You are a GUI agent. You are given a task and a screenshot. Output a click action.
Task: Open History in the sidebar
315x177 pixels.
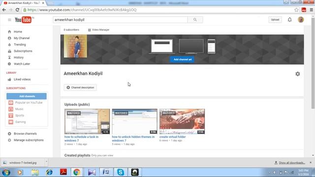point(19,58)
